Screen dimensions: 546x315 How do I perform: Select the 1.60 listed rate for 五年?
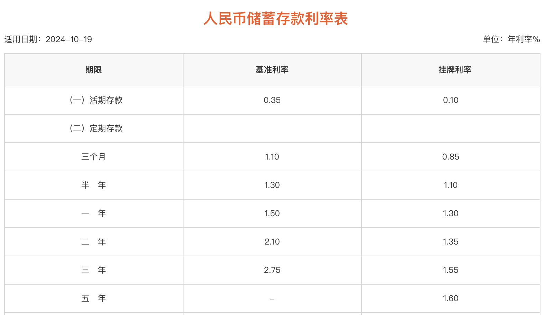tap(451, 298)
